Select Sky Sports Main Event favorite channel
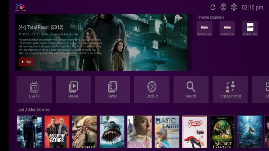 [204, 28]
